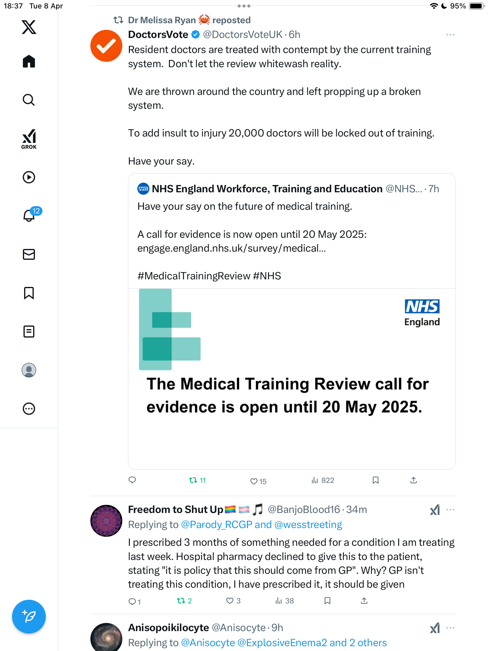Image resolution: width=488 pixels, height=651 pixels.
Task: Open the X logo at top of sidebar
Action: pyautogui.click(x=29, y=27)
